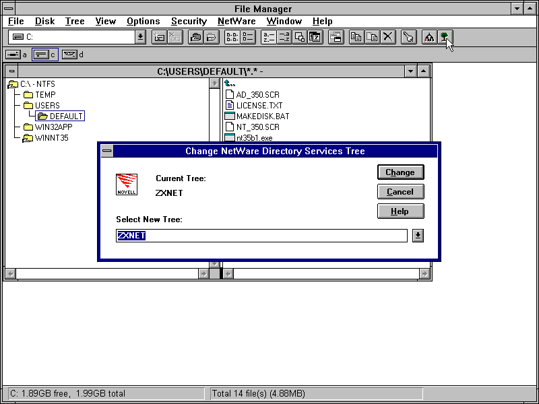Switch to name-only file view icon
Viewport: 539px width, 404px height.
coord(232,37)
